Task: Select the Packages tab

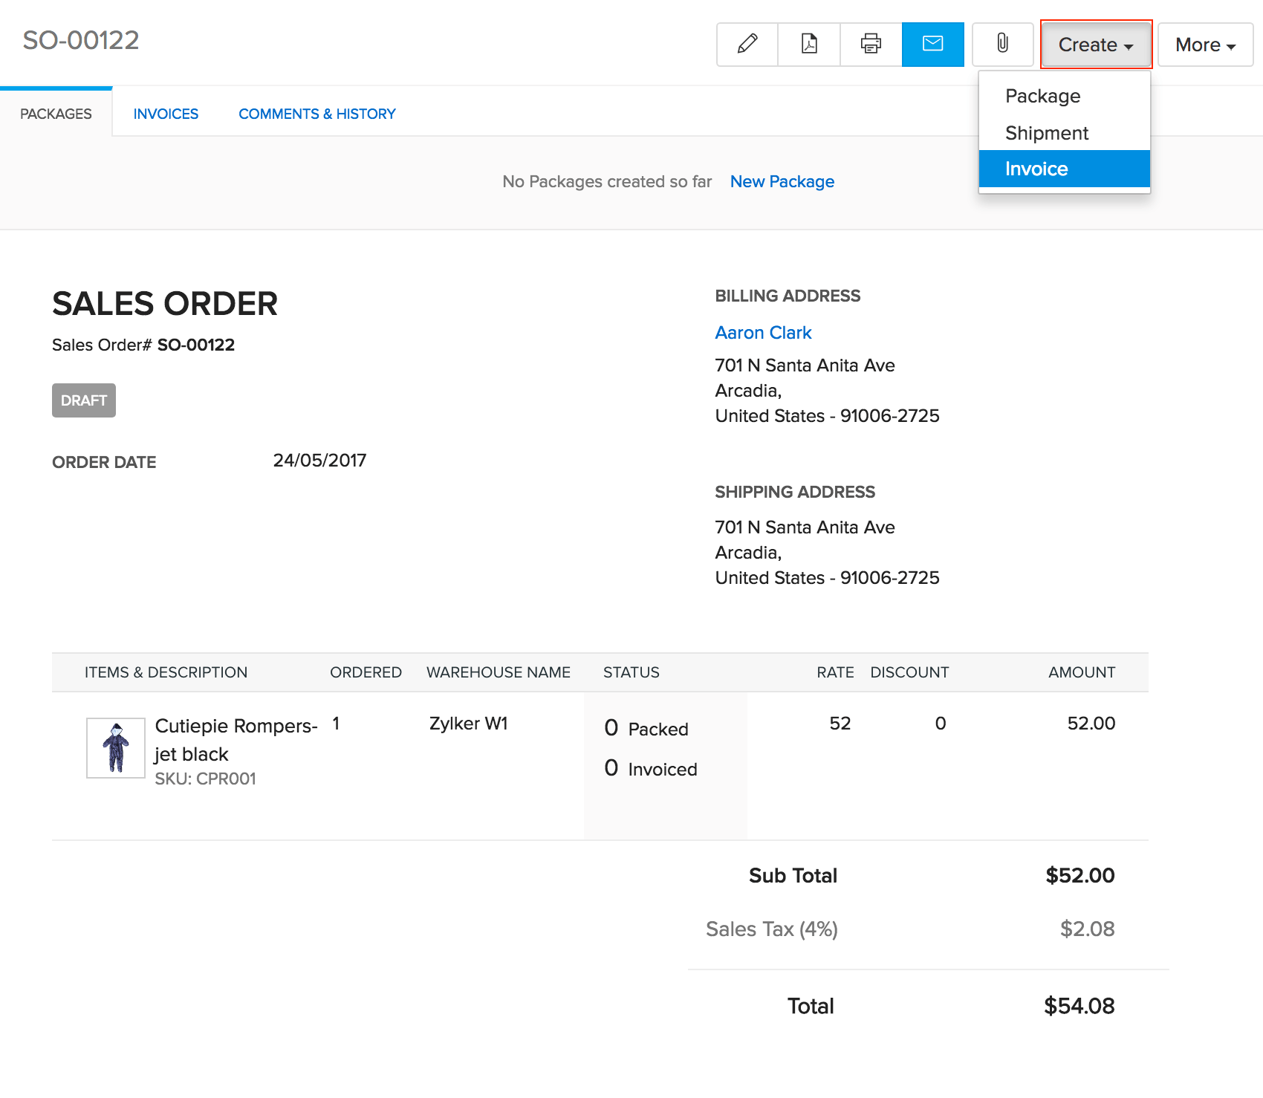Action: tap(56, 113)
